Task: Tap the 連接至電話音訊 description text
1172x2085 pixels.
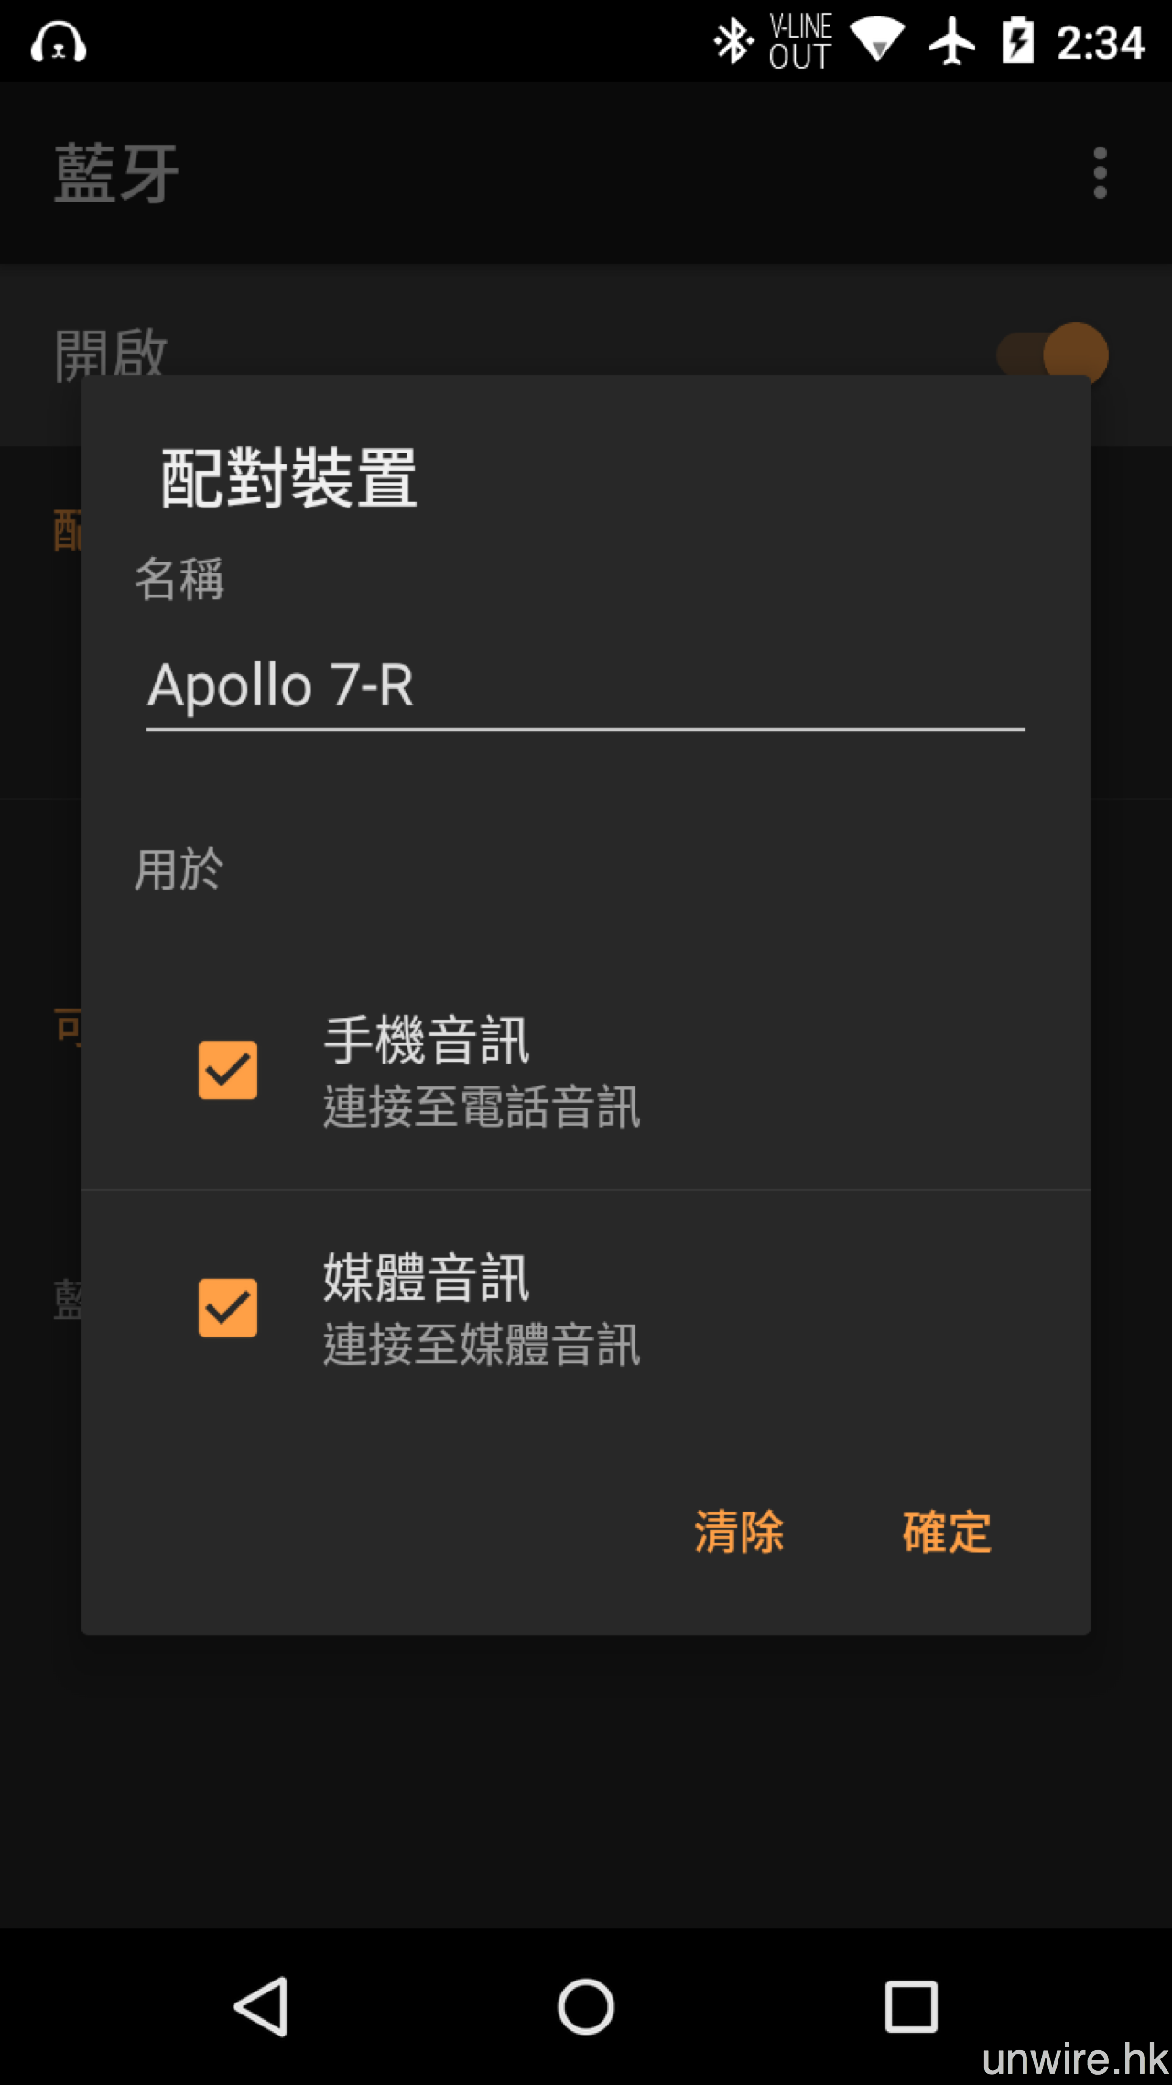Action: (x=482, y=1107)
